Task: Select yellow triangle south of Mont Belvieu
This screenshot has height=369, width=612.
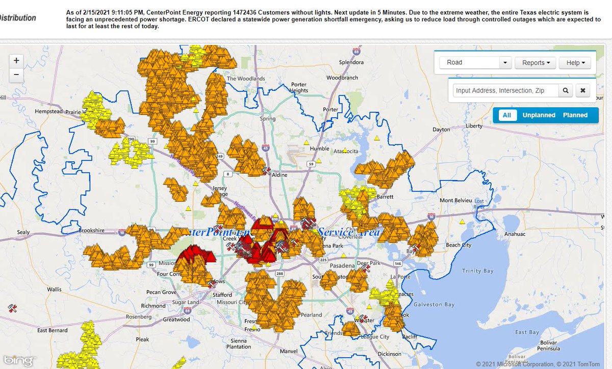Action: pyautogui.click(x=462, y=222)
